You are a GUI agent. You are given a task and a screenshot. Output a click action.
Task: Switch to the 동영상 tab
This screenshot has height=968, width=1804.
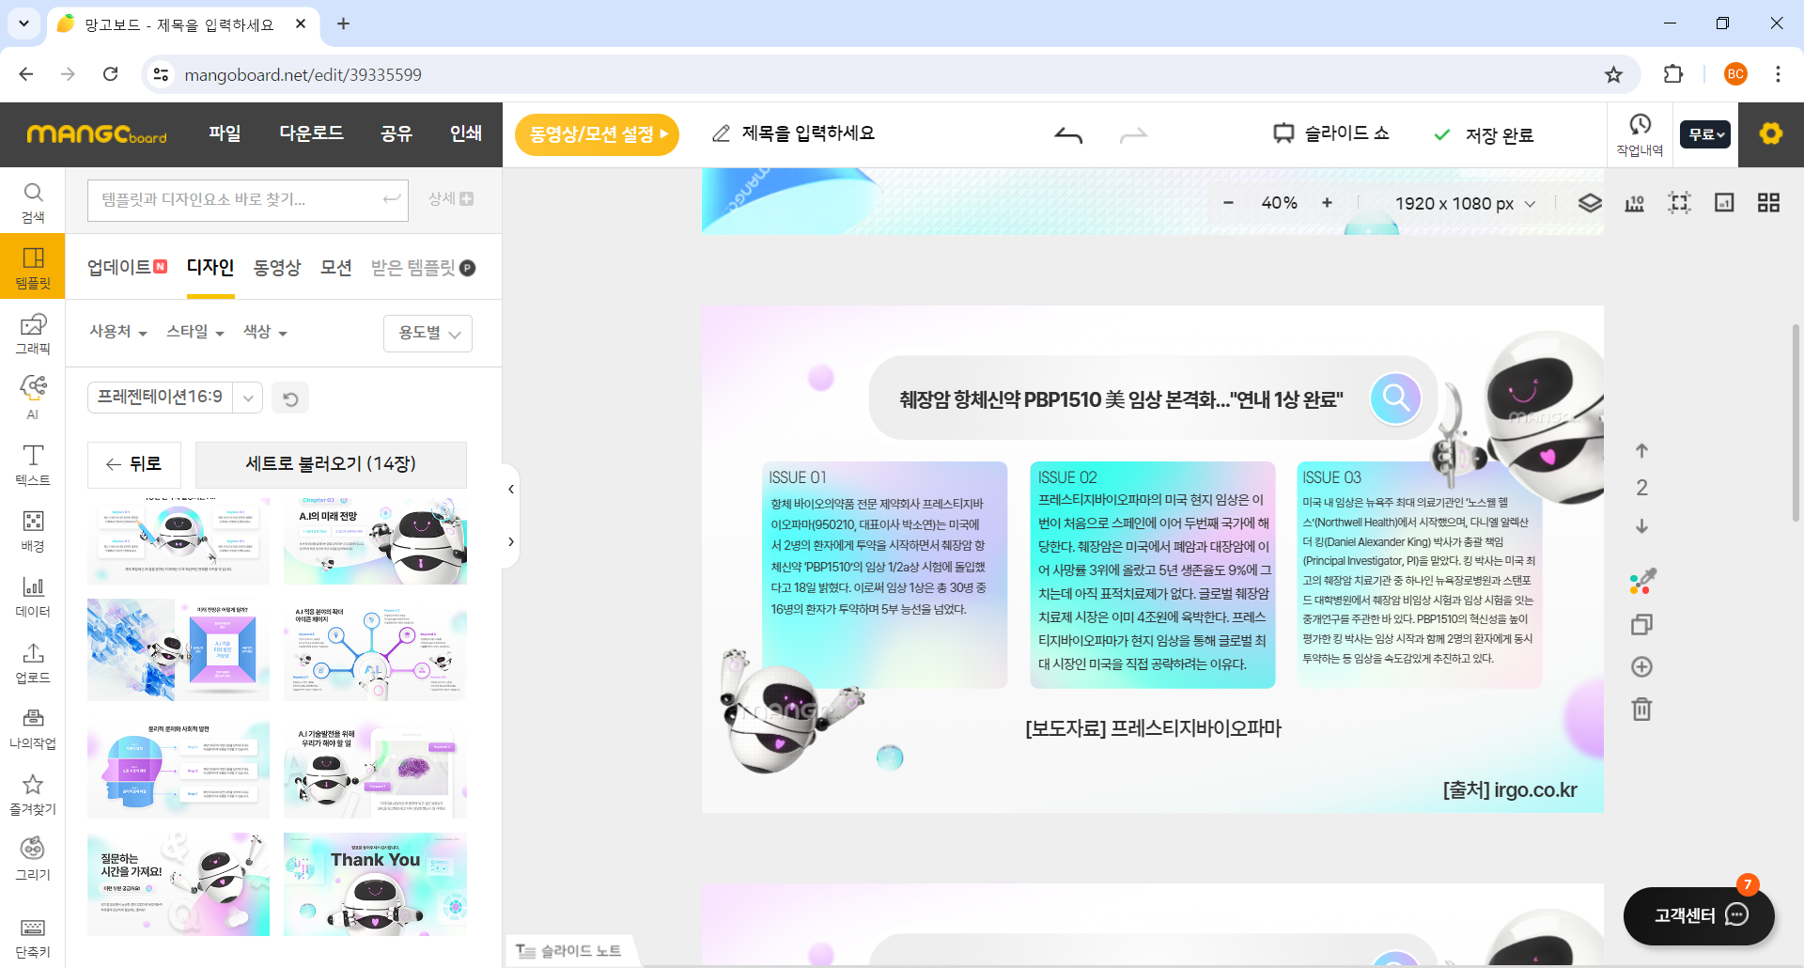click(277, 268)
